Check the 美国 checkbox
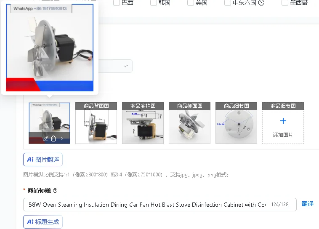The image size is (319, 229). click(x=190, y=3)
